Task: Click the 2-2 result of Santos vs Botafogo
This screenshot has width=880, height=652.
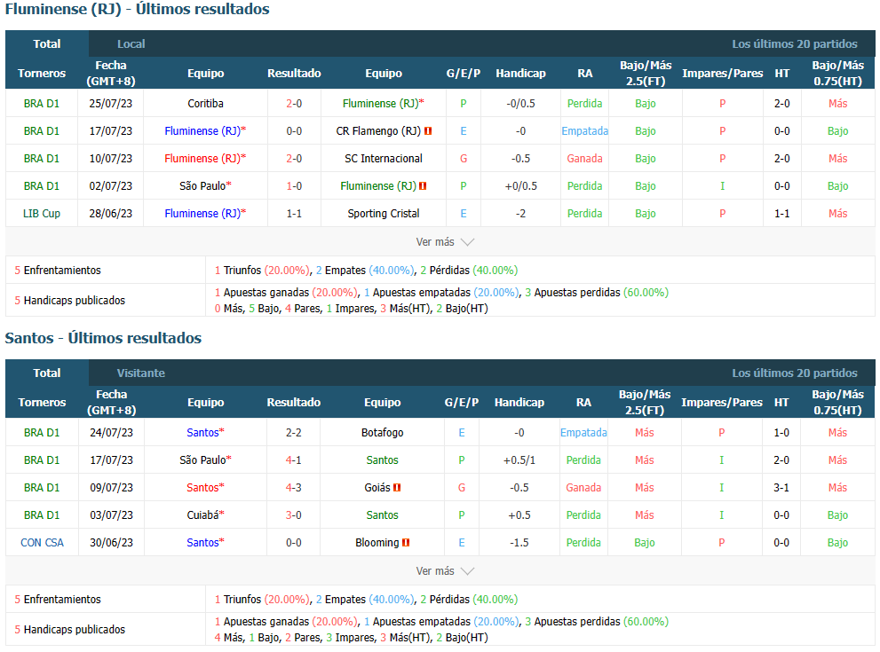Action: [x=294, y=432]
